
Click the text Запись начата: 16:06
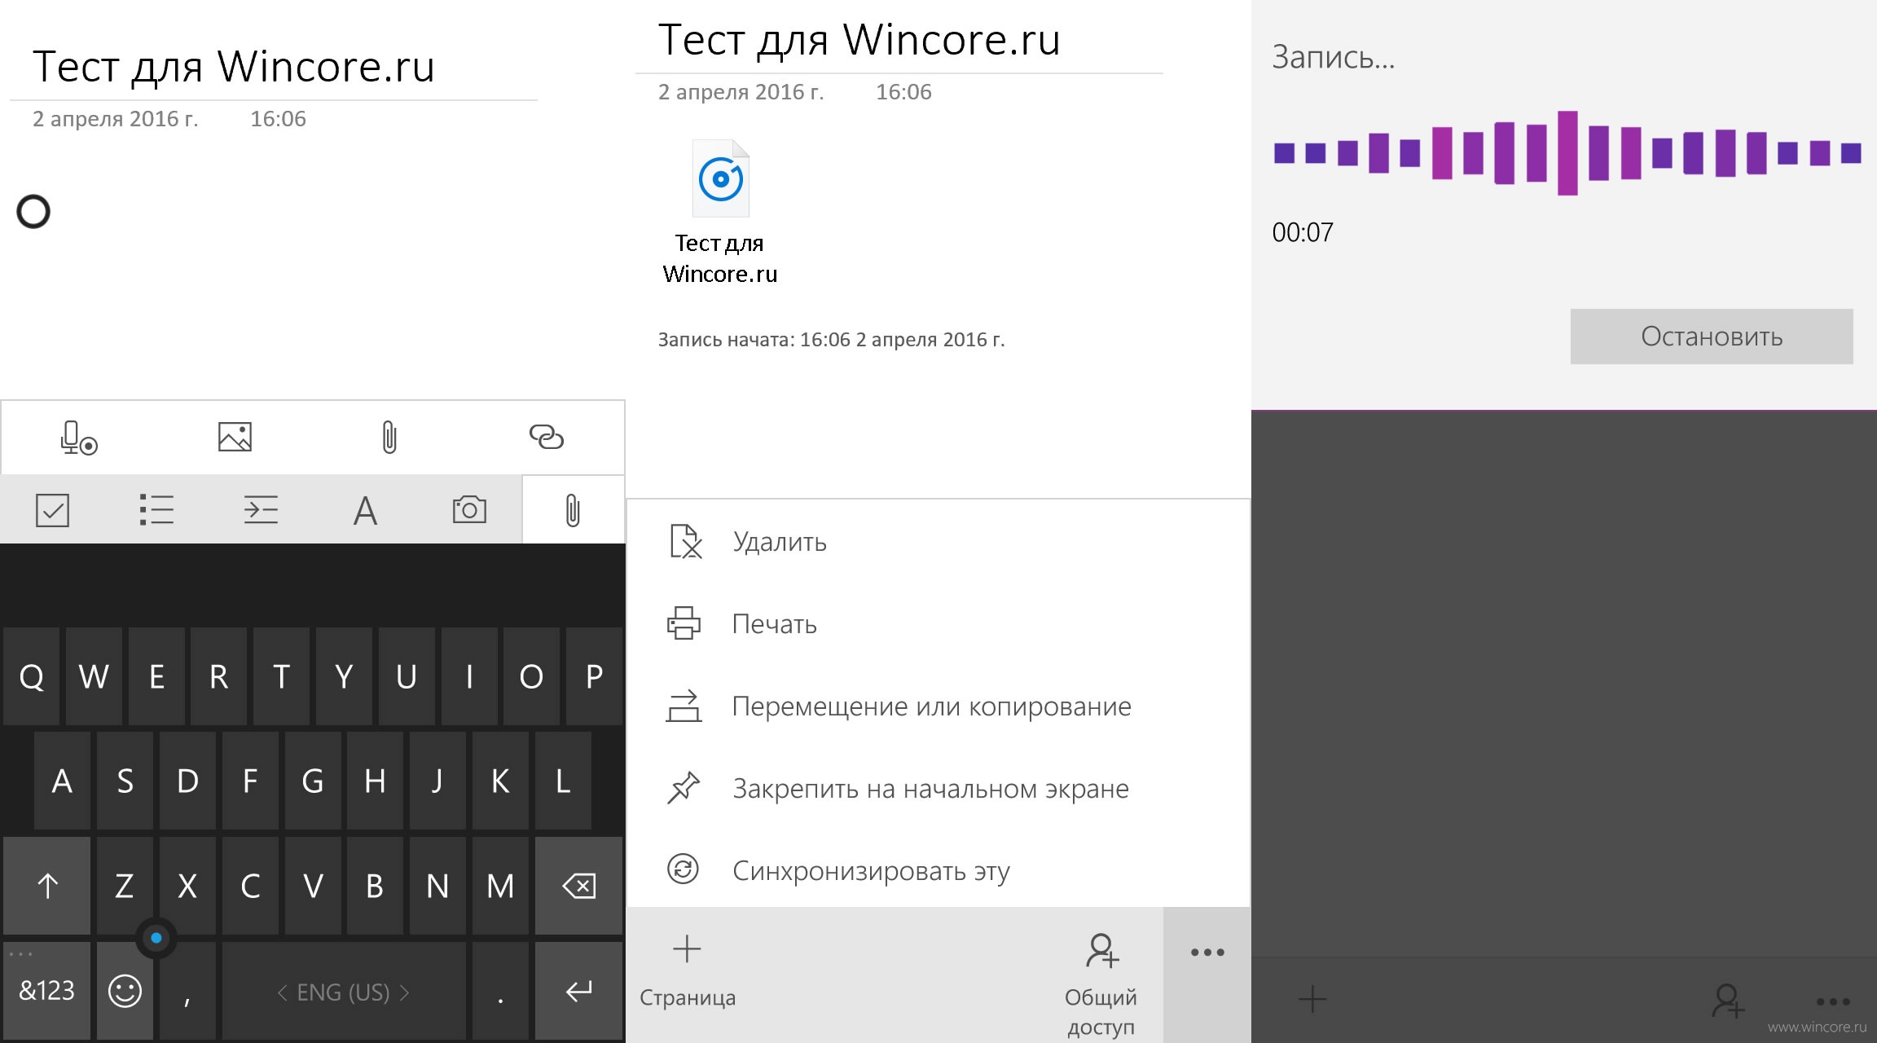pyautogui.click(x=832, y=340)
